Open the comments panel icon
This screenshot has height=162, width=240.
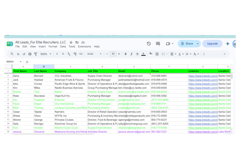(158, 44)
